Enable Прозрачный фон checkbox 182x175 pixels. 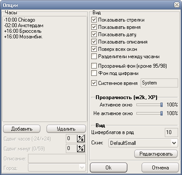[x=94, y=66]
